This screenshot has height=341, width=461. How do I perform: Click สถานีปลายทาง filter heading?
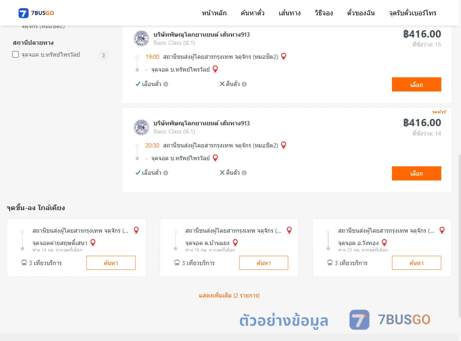(x=33, y=43)
